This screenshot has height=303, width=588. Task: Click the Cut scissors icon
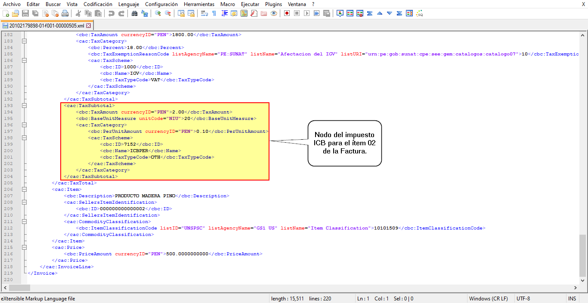[x=79, y=13]
